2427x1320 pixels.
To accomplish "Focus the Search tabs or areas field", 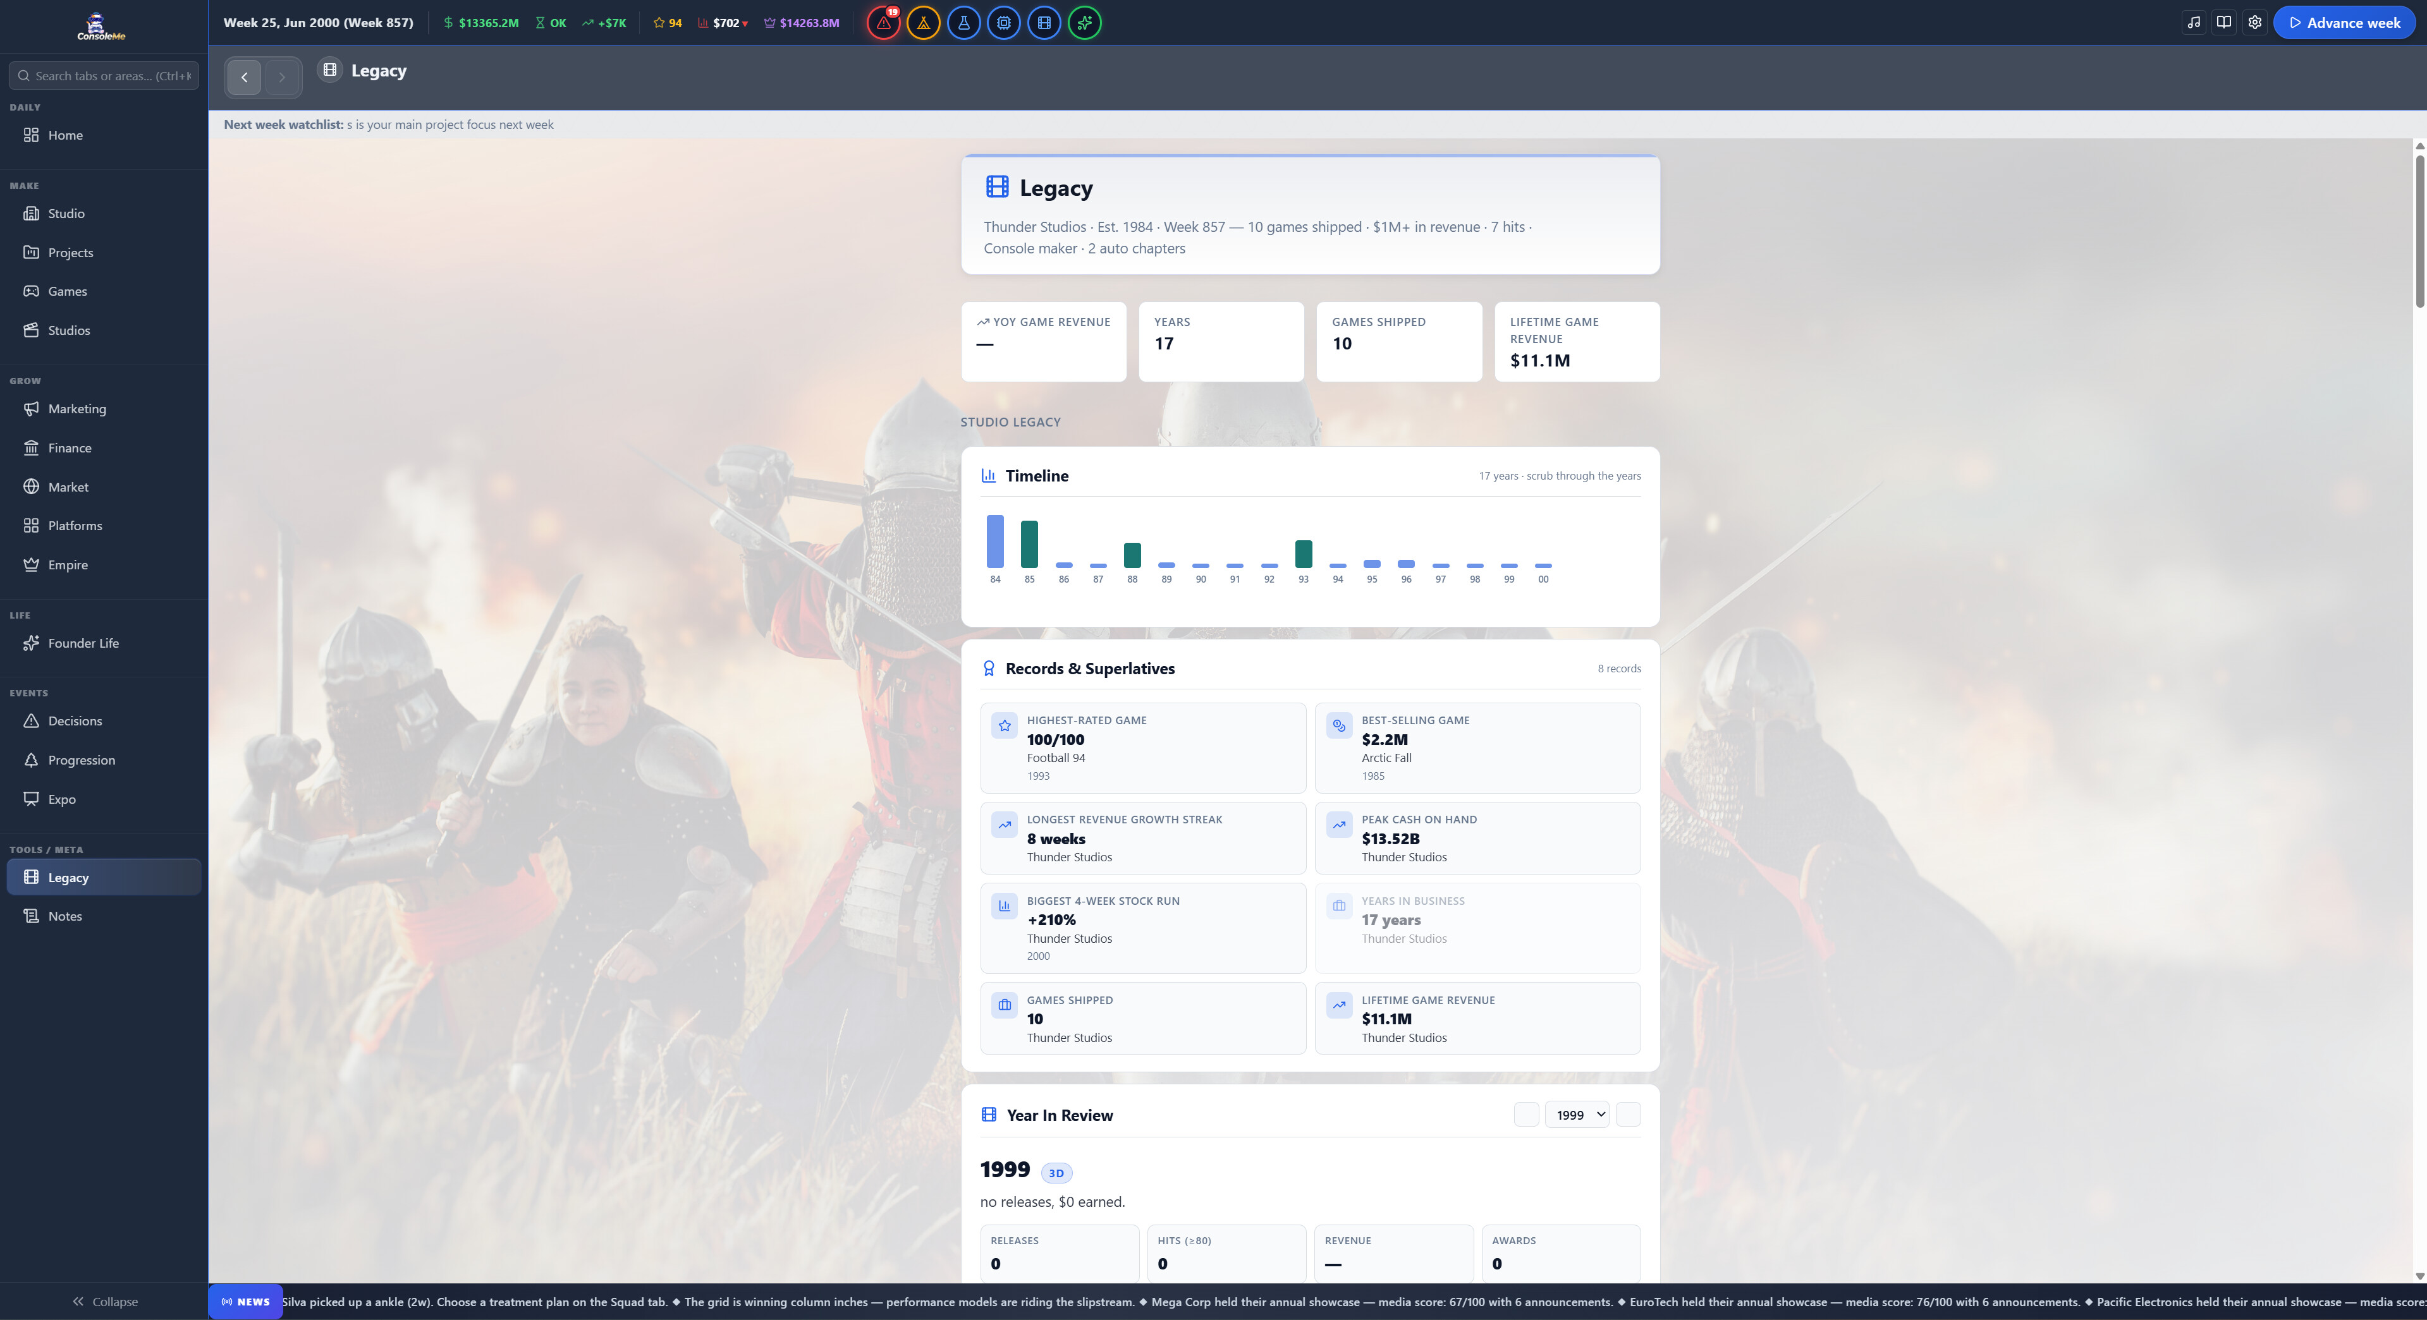I will (x=104, y=75).
